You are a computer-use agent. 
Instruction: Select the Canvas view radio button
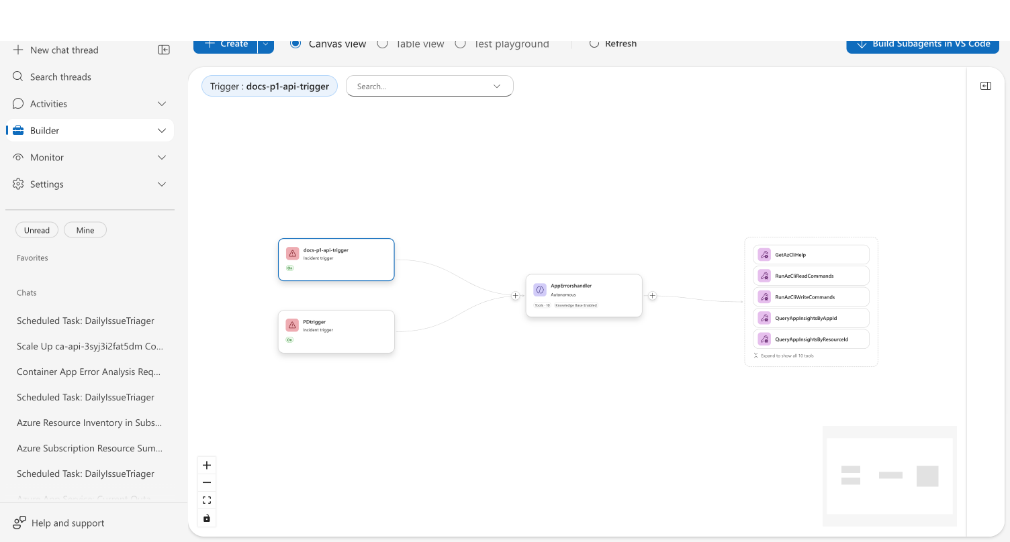tap(295, 44)
